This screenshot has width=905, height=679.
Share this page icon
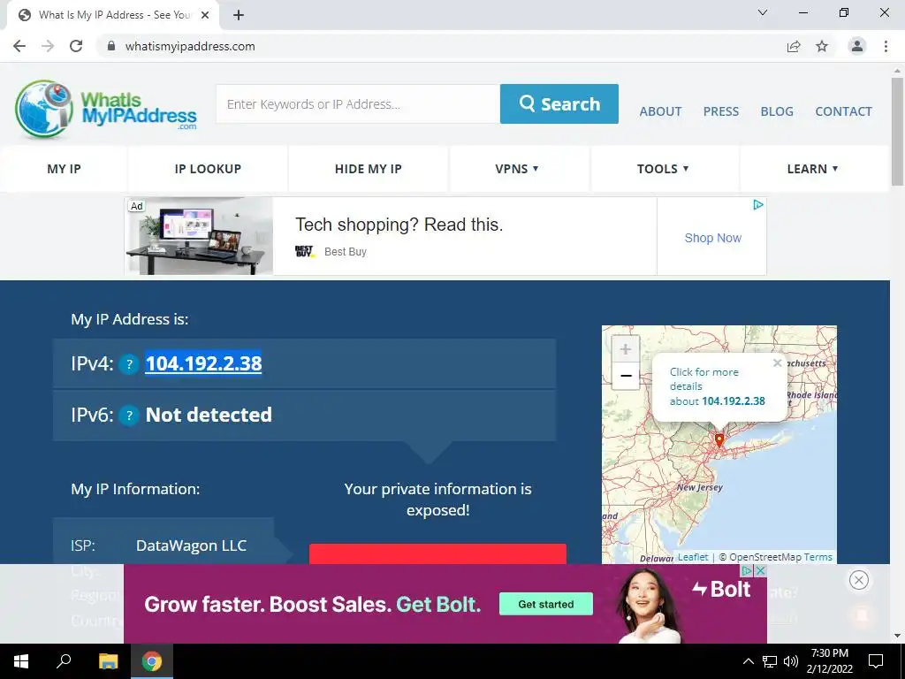pyautogui.click(x=794, y=46)
